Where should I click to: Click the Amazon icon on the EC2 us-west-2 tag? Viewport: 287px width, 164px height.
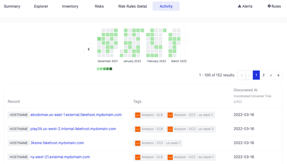pos(170,129)
